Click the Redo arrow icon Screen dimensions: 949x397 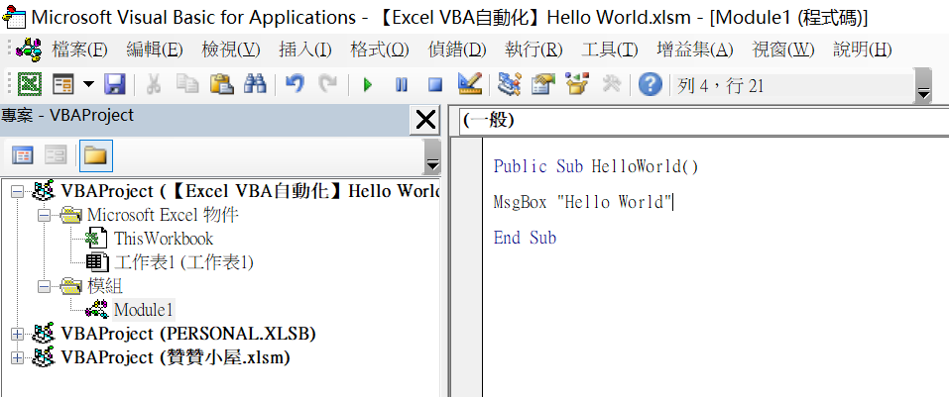pos(327,84)
